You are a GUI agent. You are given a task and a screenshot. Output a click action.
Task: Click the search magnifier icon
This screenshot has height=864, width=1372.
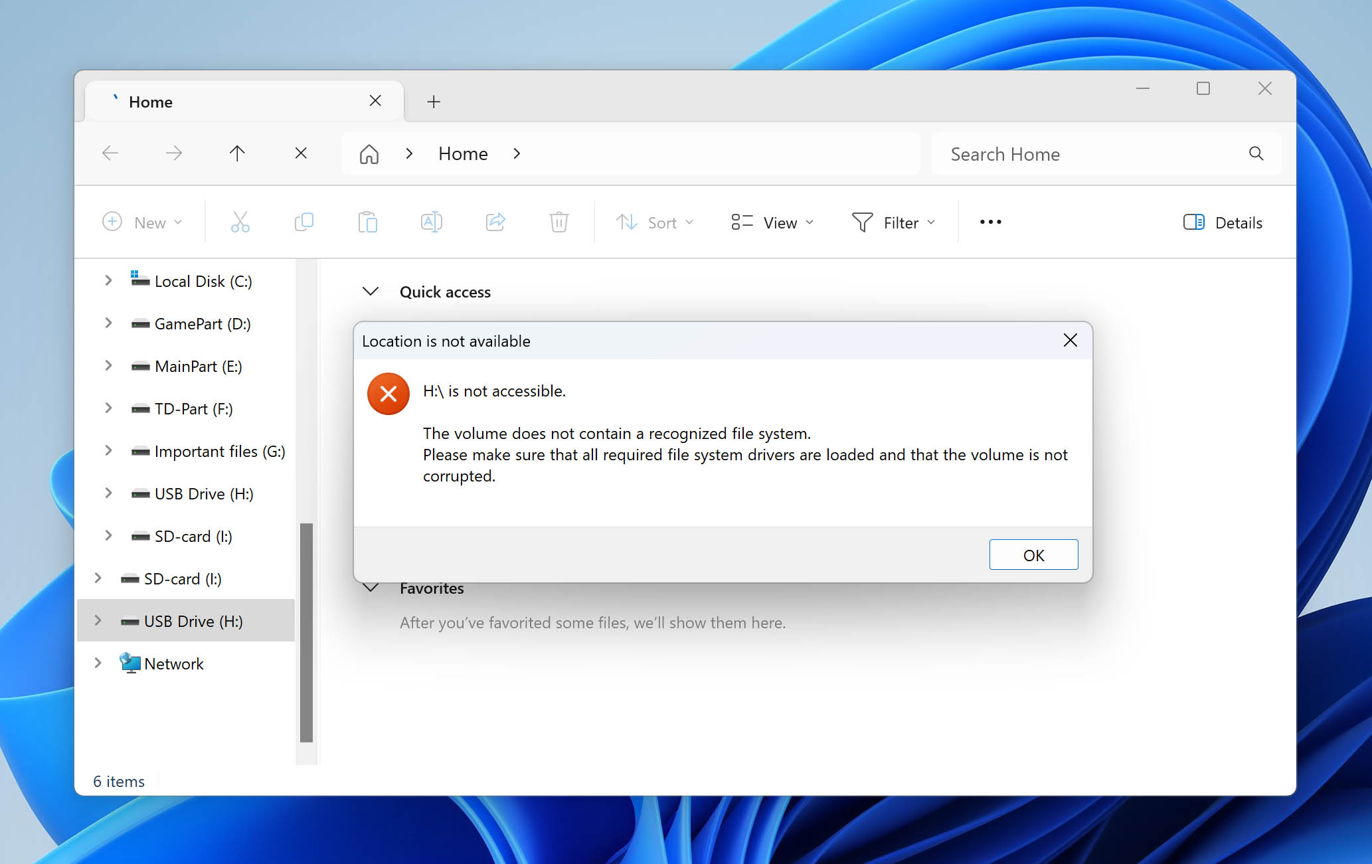1255,153
